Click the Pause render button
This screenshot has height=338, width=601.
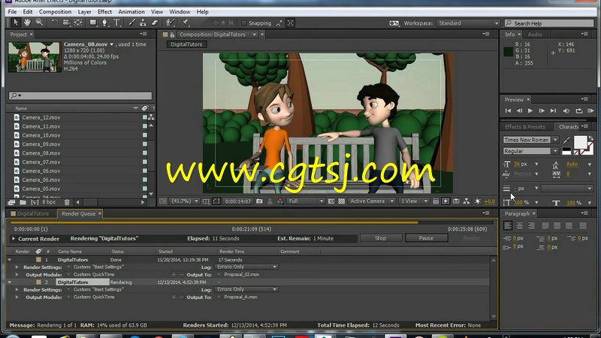pyautogui.click(x=426, y=238)
